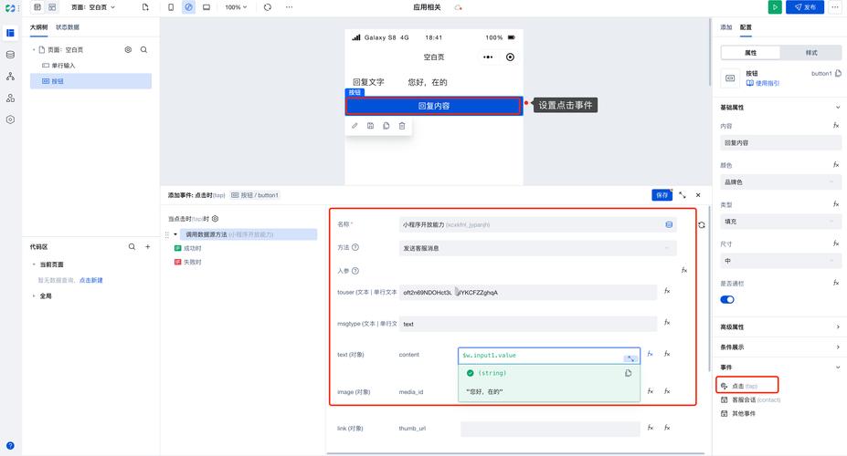Expand the 全局 code tree node

tap(34, 295)
